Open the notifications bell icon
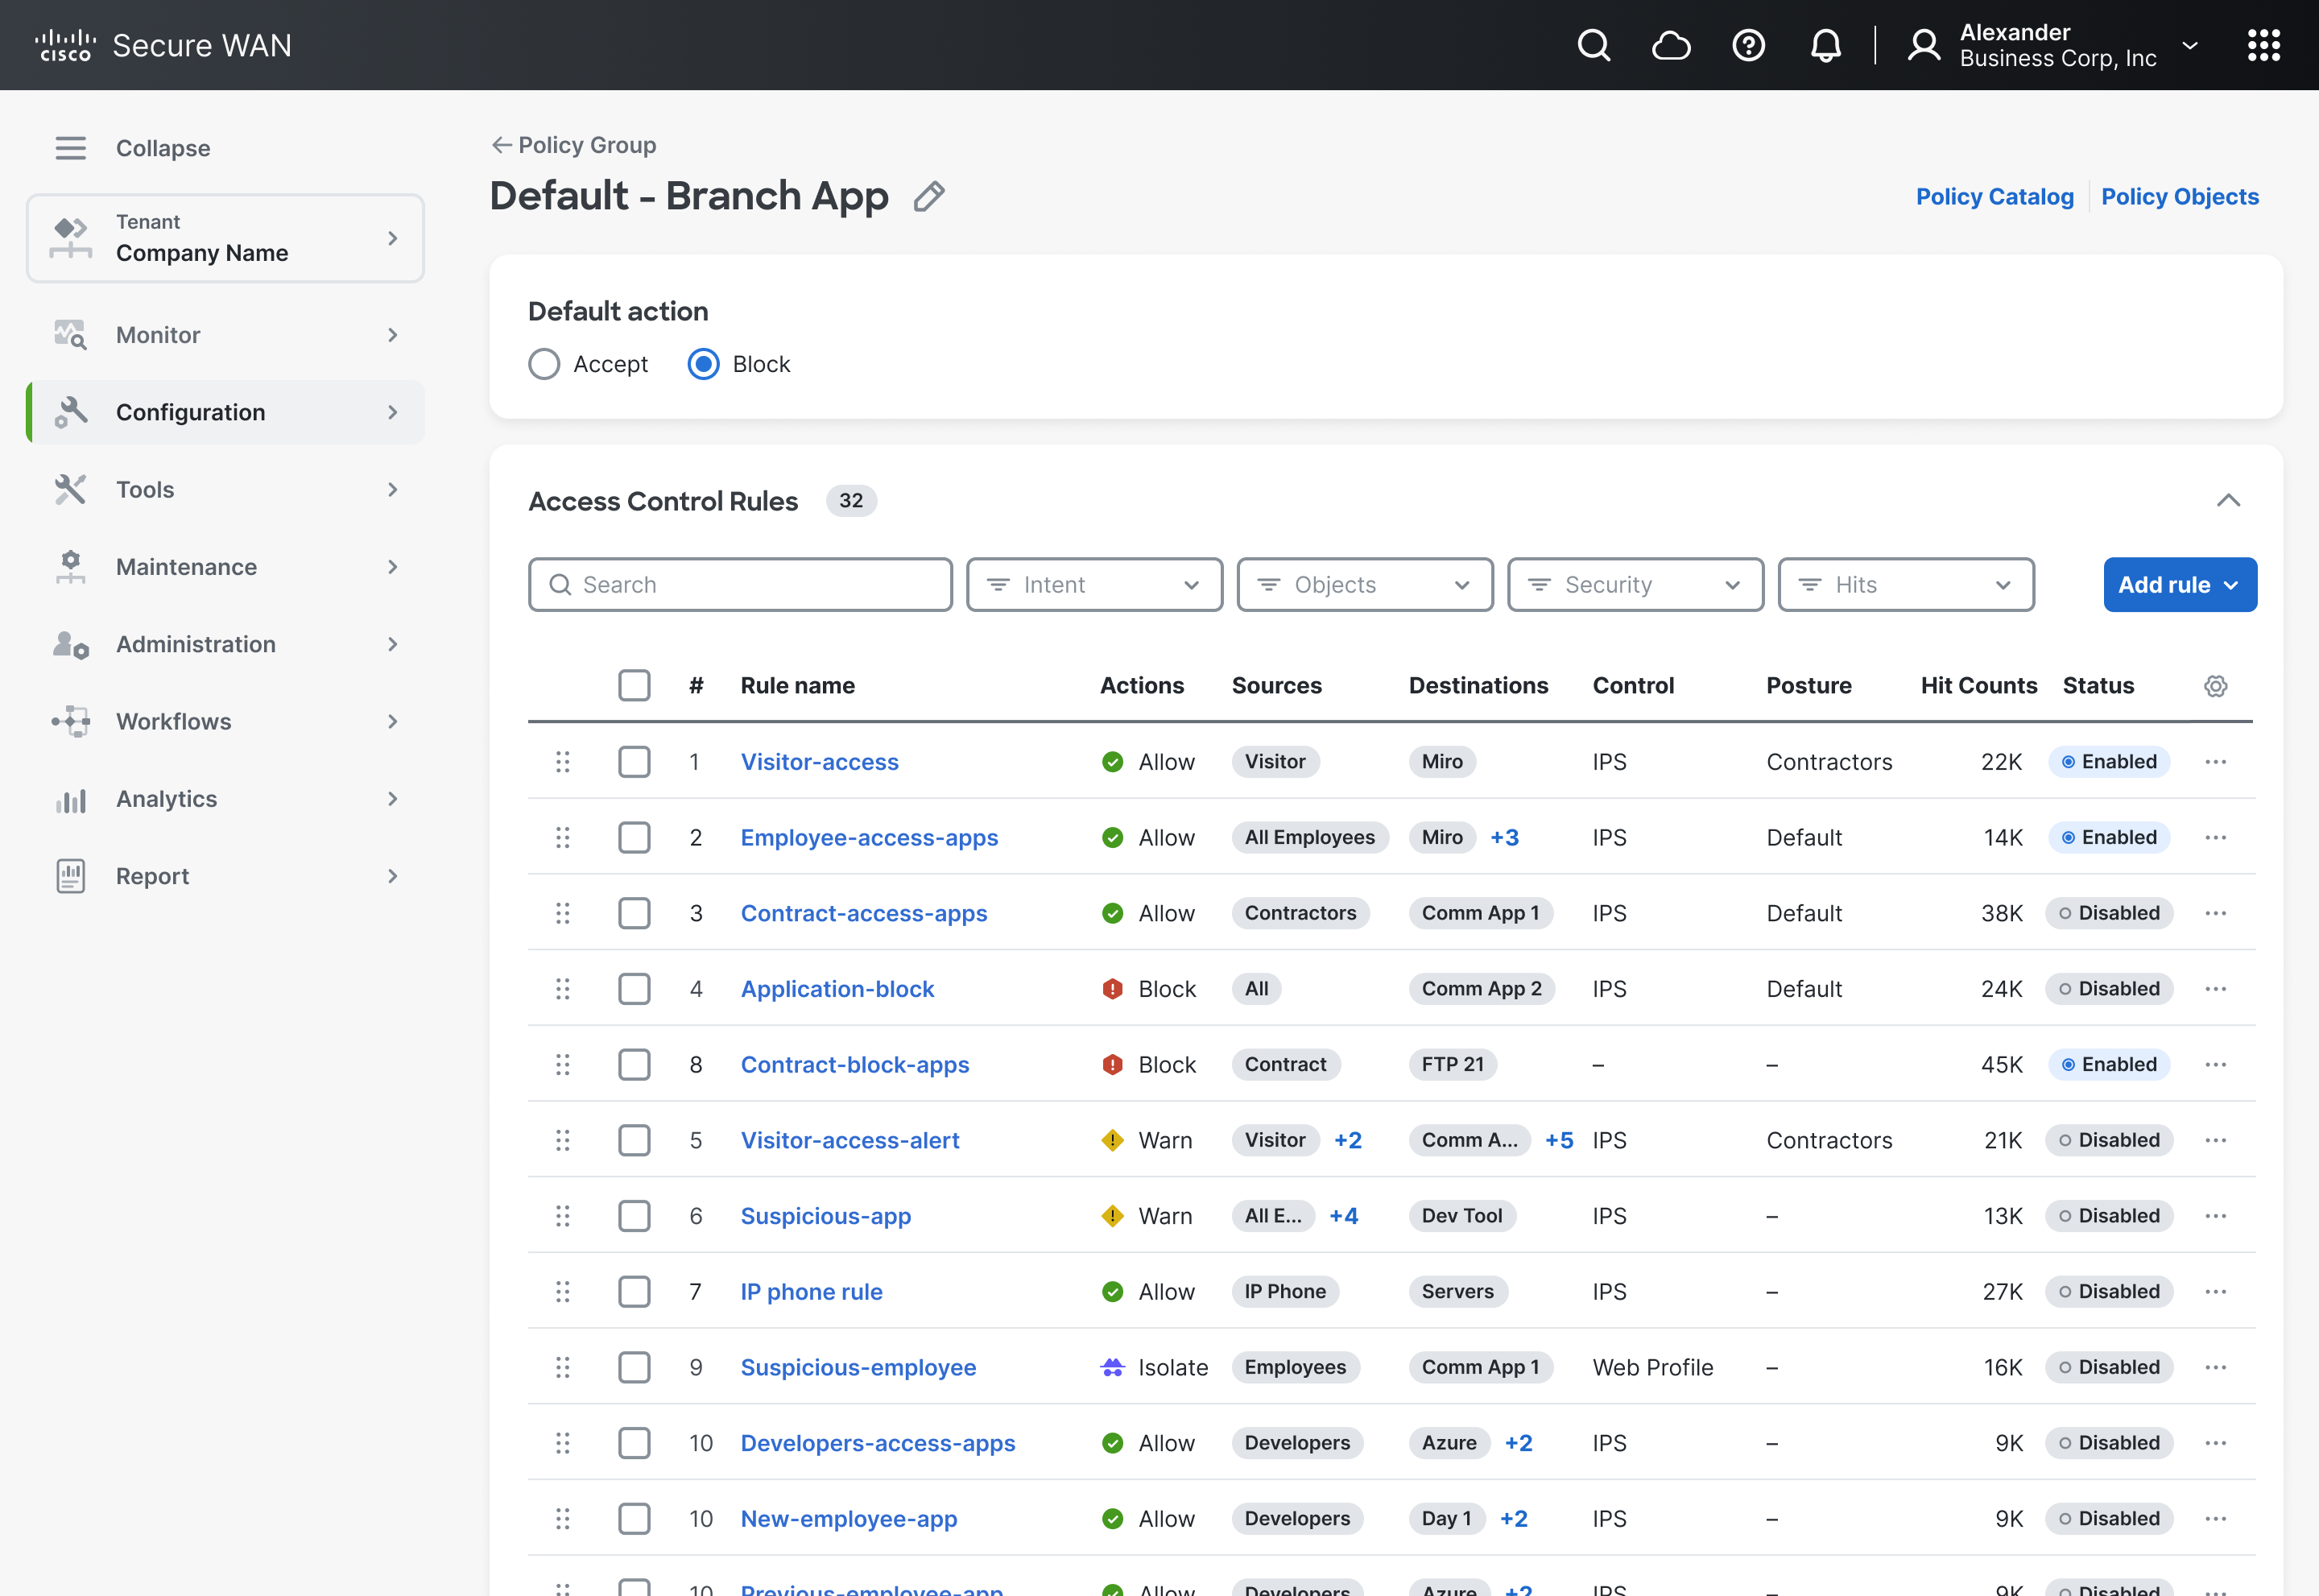Image resolution: width=2319 pixels, height=1596 pixels. (x=1826, y=45)
